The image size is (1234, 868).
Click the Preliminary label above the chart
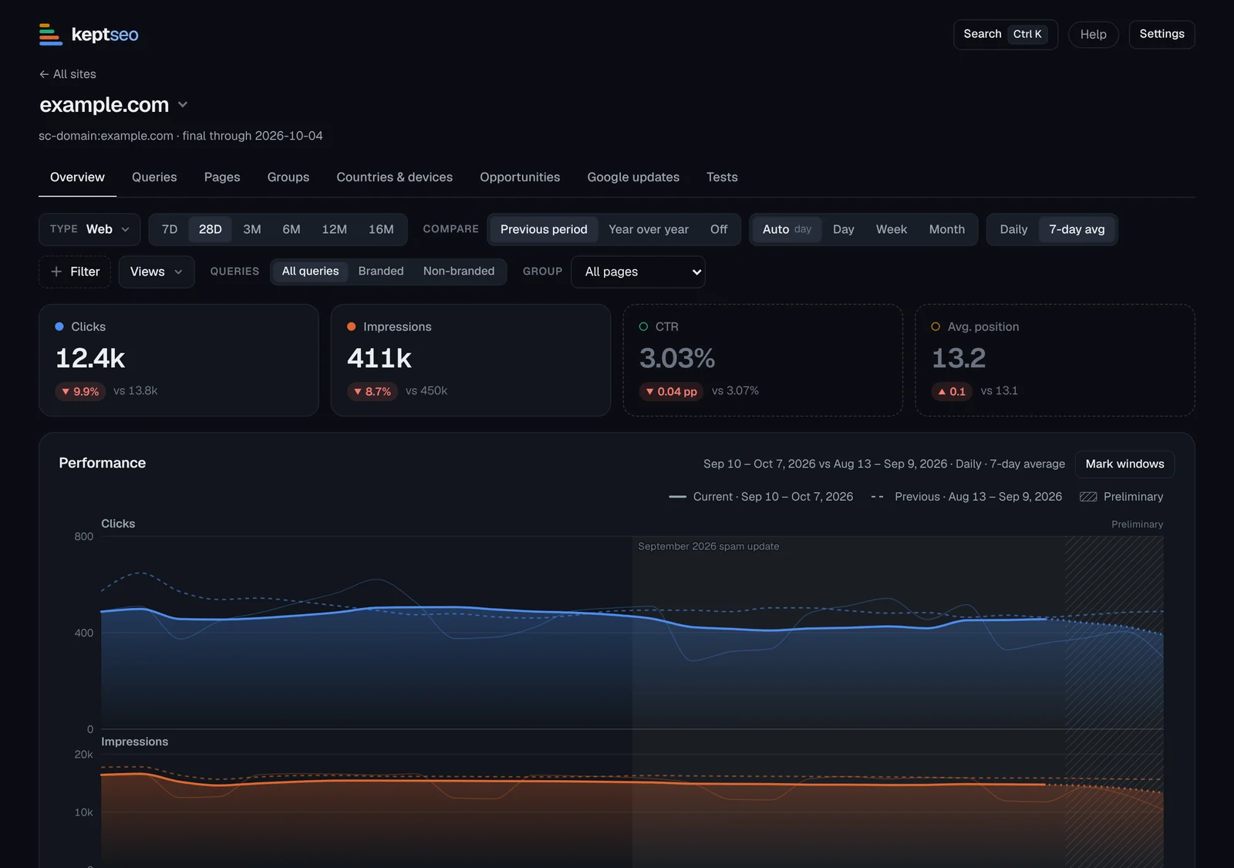(x=1137, y=524)
